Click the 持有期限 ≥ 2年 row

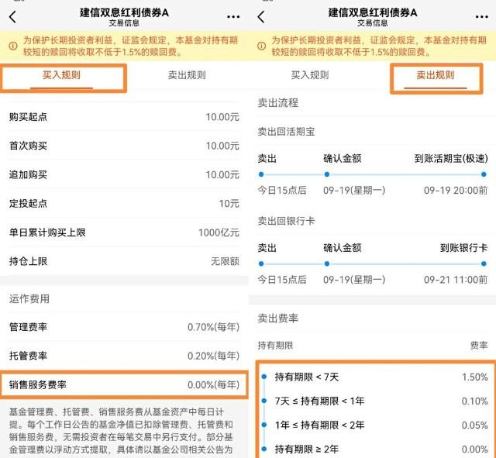375,449
